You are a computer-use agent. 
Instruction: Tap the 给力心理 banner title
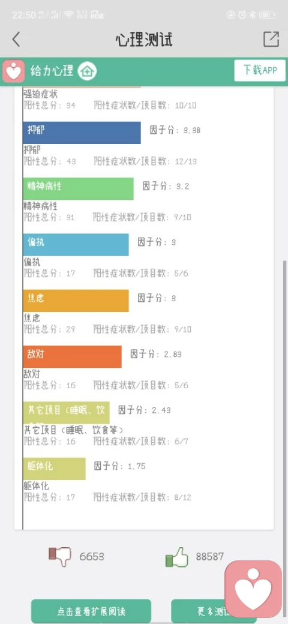click(52, 71)
